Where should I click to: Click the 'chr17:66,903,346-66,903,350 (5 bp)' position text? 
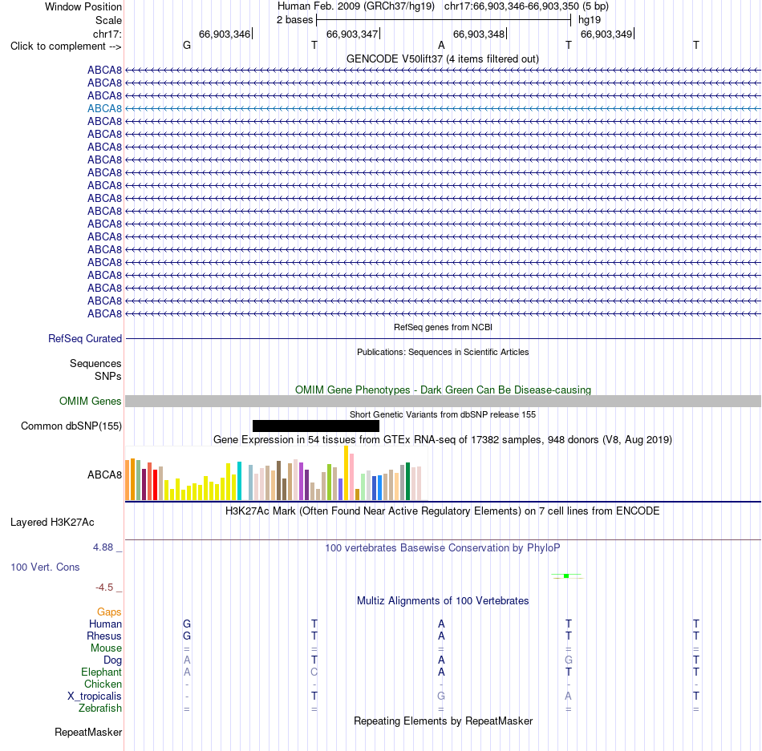526,6
